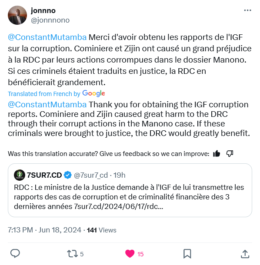Open the three-dot more options menu
Viewport: 260px width, 265px height.
[x=247, y=10]
